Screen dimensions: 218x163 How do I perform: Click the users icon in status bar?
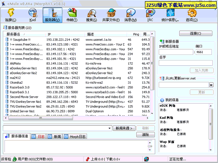point(14,159)
